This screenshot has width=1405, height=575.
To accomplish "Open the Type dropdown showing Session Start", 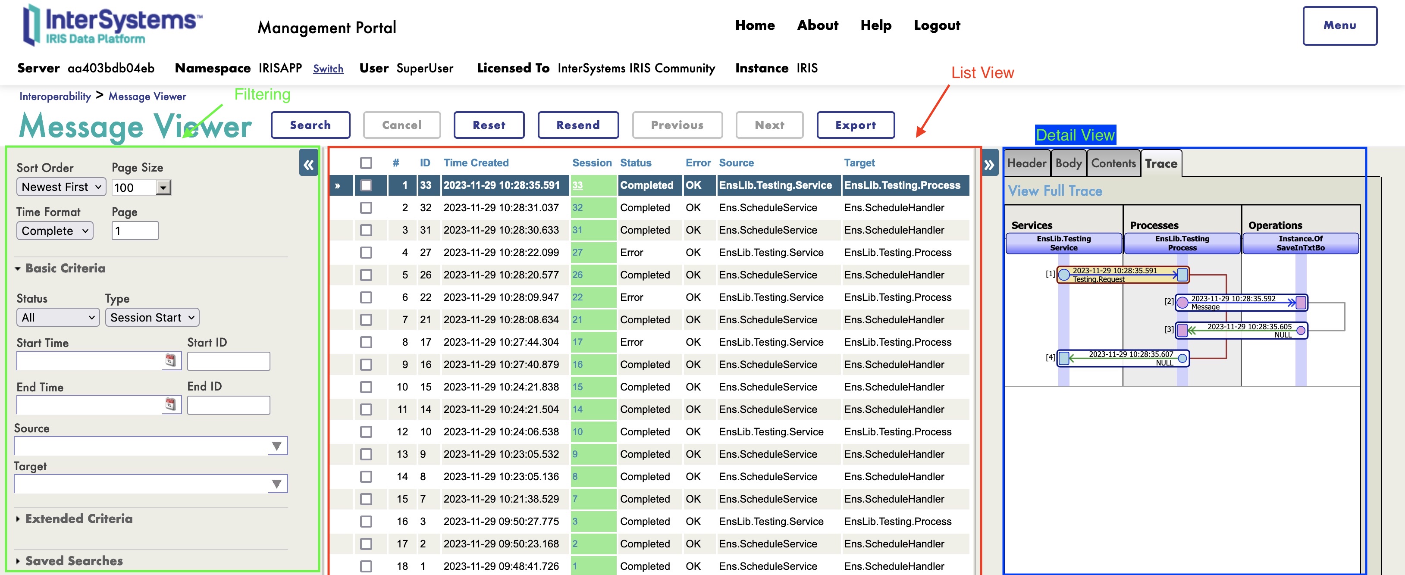I will (152, 317).
